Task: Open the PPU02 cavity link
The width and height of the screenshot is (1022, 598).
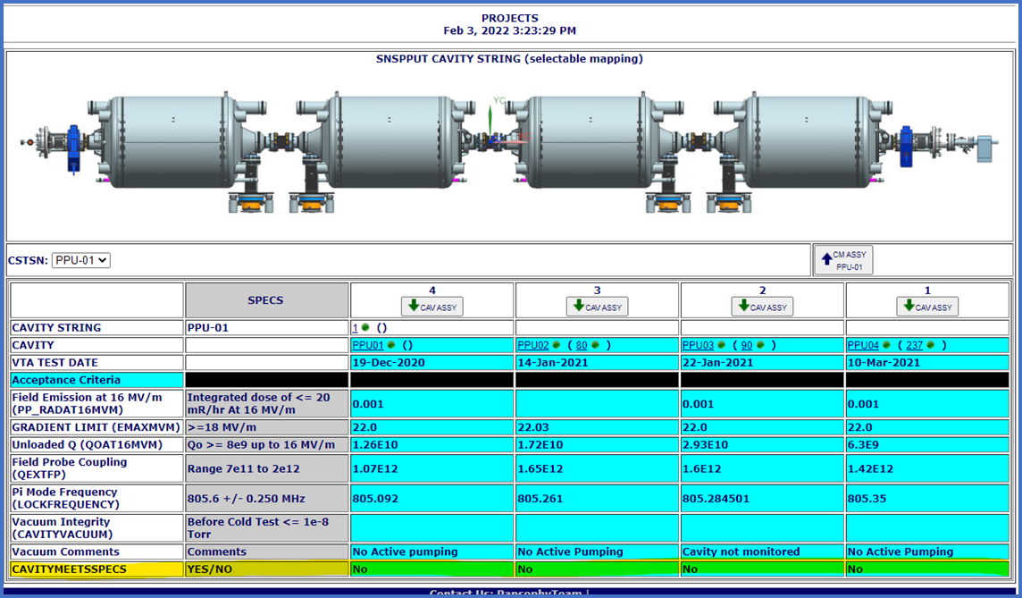Action: 532,345
